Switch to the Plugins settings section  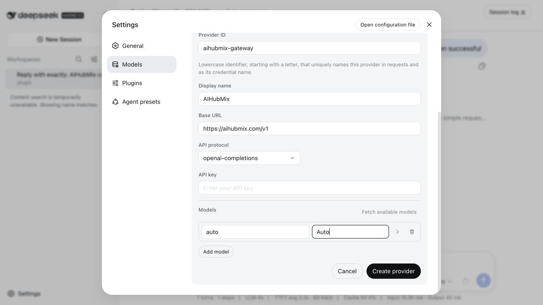(x=142, y=83)
